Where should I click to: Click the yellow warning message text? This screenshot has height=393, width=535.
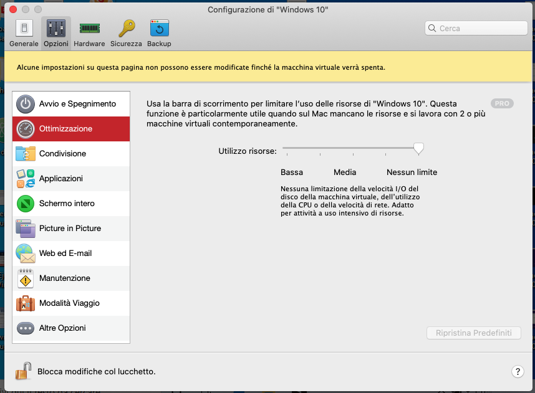(x=201, y=67)
